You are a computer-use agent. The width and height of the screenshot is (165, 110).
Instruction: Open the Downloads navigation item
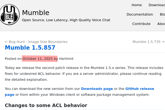coord(157,5)
